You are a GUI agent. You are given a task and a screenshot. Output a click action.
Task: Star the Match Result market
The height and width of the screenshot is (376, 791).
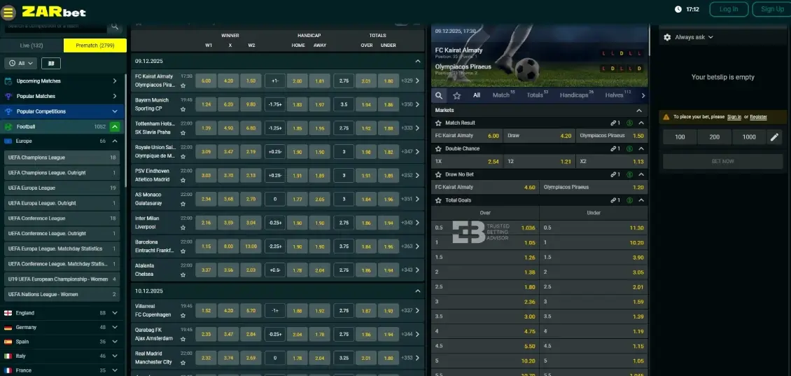tap(438, 123)
